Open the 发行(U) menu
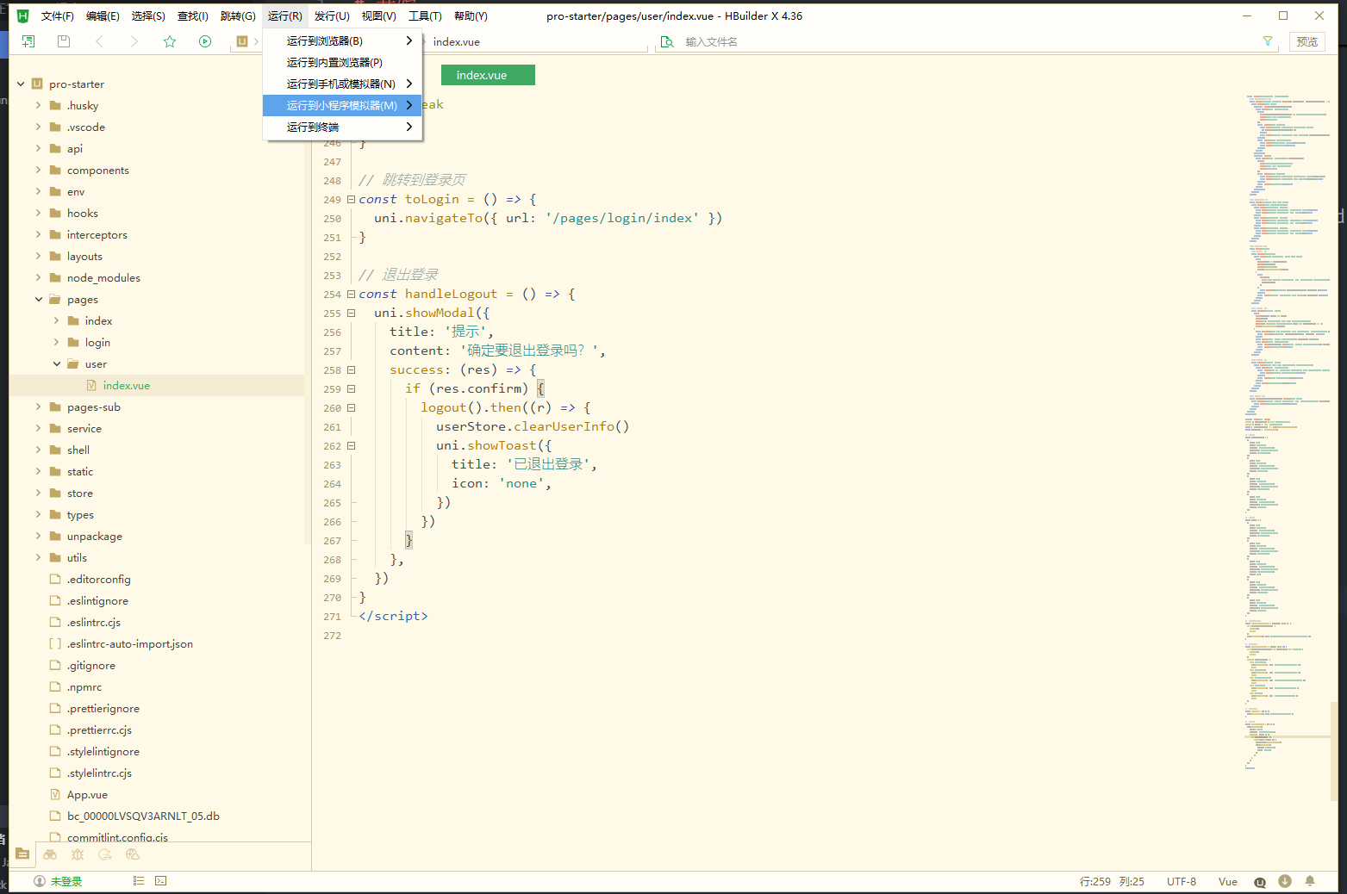This screenshot has width=1347, height=894. [x=332, y=16]
